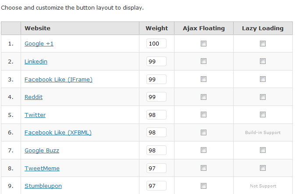Enable Lazy Loading for Google Buzz
The height and width of the screenshot is (194, 295).
pyautogui.click(x=263, y=150)
